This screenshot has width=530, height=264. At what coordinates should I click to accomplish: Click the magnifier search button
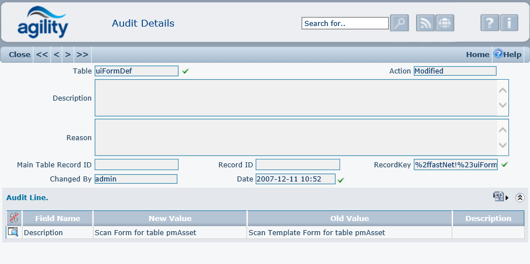click(399, 23)
